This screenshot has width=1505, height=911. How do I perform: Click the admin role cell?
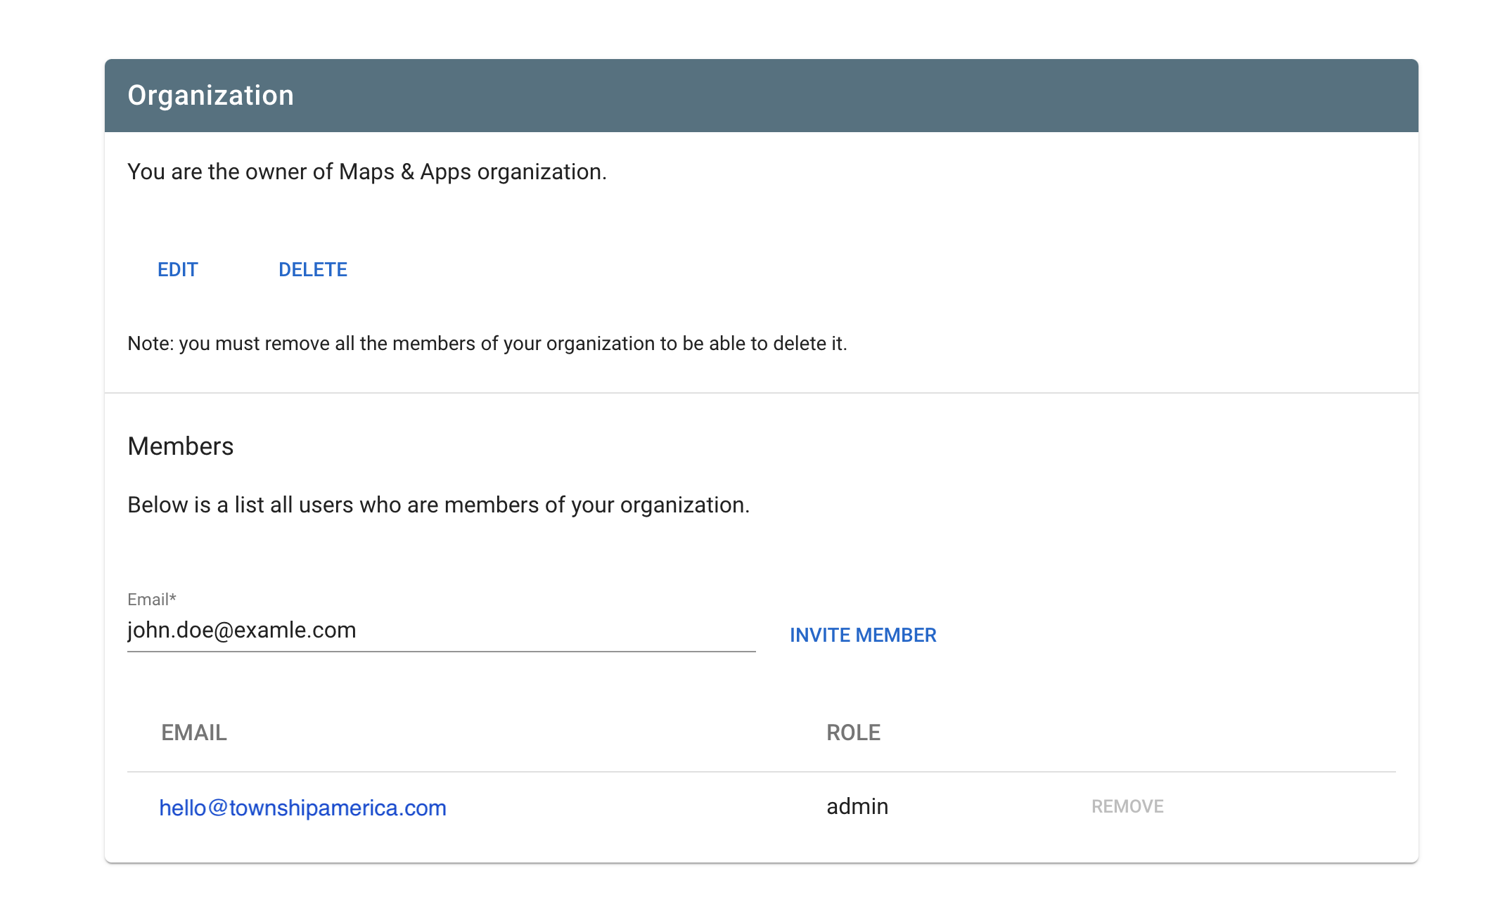pos(857,807)
